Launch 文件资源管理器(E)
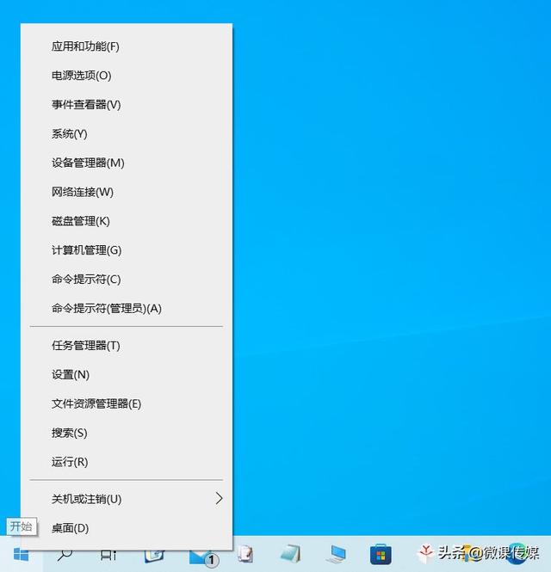This screenshot has height=572, width=551. point(127,403)
